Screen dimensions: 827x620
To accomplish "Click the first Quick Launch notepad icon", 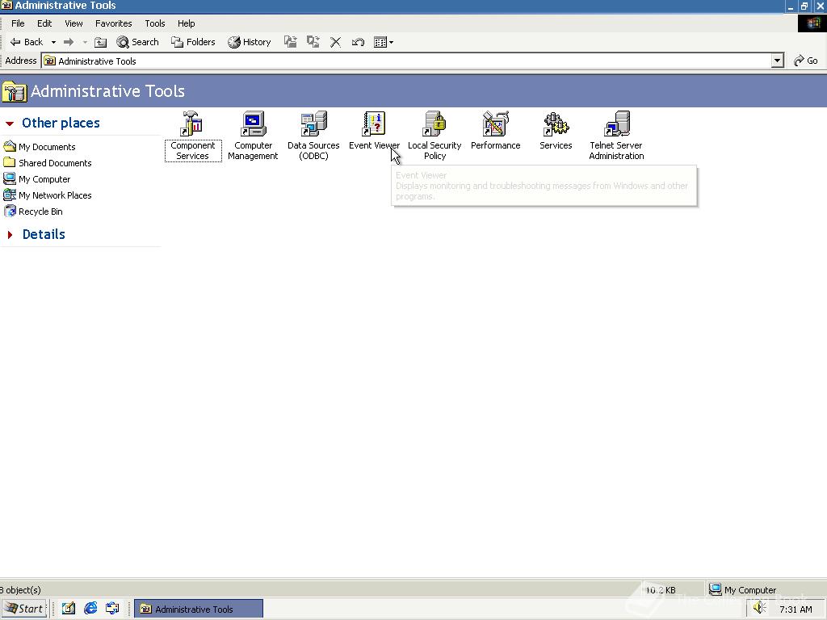I will pyautogui.click(x=69, y=609).
